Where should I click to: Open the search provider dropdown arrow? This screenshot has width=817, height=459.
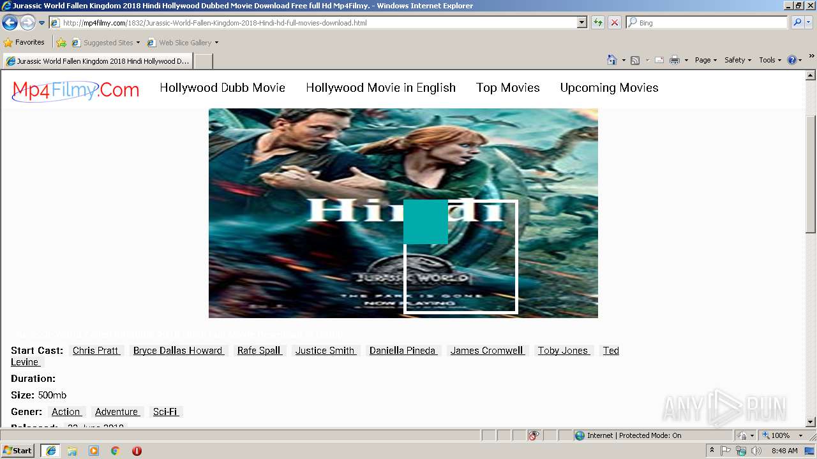point(809,23)
